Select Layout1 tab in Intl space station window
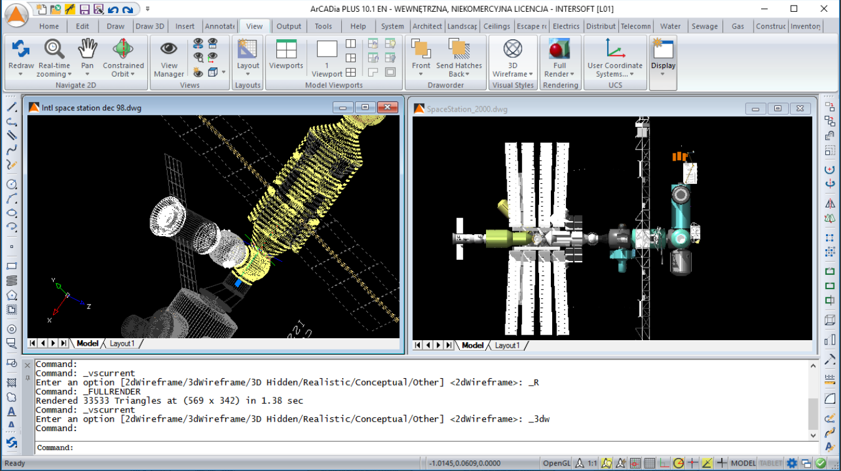The image size is (841, 471). click(x=122, y=343)
